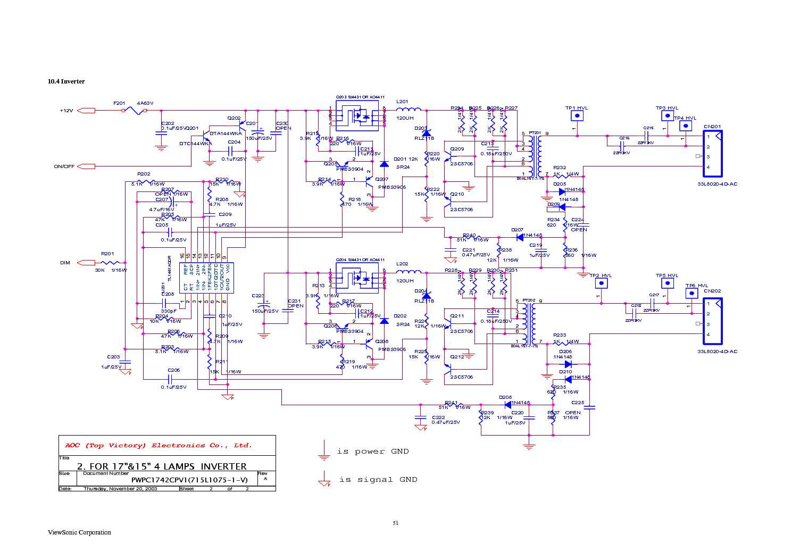The height and width of the screenshot is (560, 792).
Task: Click the L201 inductor coil symbol
Action: point(408,109)
